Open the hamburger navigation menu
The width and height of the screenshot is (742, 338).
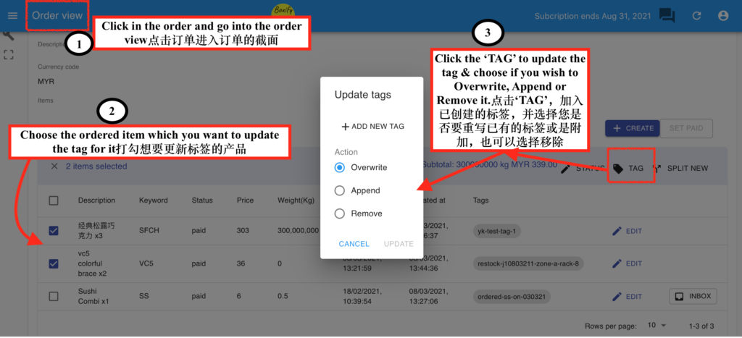pos(12,15)
